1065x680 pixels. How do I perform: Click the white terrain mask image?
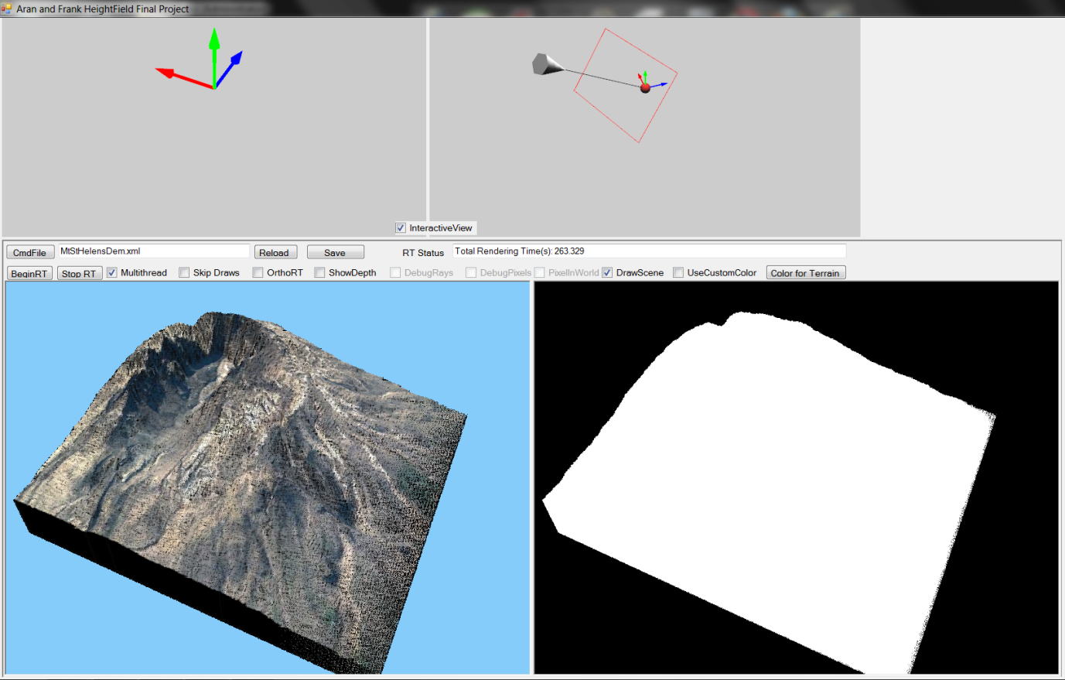coord(796,477)
